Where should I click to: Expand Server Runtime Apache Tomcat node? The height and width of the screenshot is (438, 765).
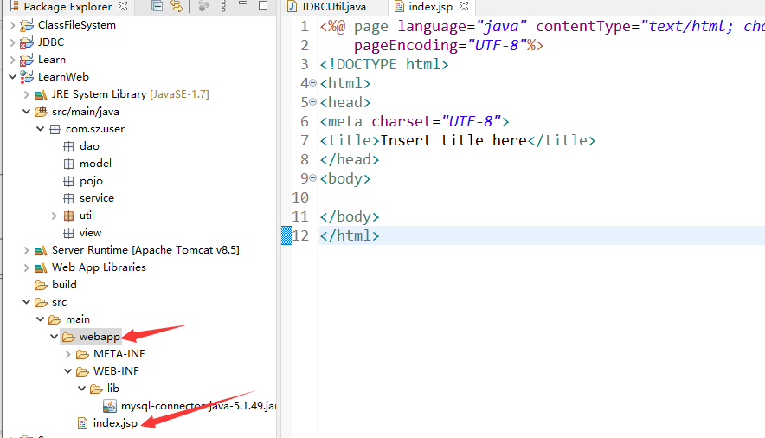pyautogui.click(x=26, y=250)
